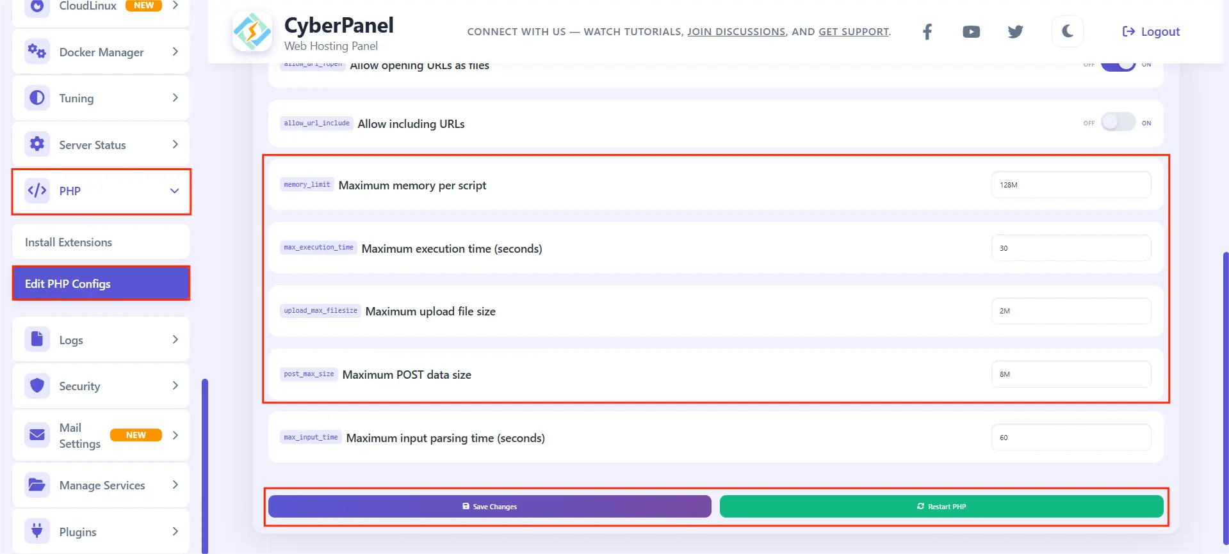Click the memory_limit input field
The width and height of the screenshot is (1229, 554).
pos(1070,185)
